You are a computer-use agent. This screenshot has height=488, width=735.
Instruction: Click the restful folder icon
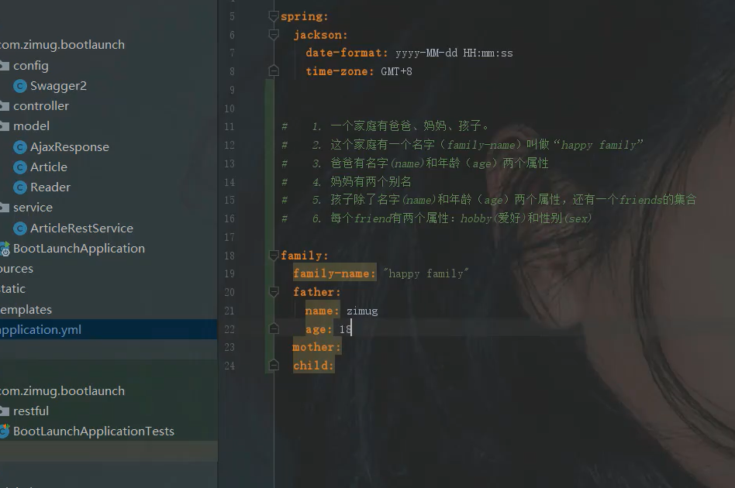(4, 411)
